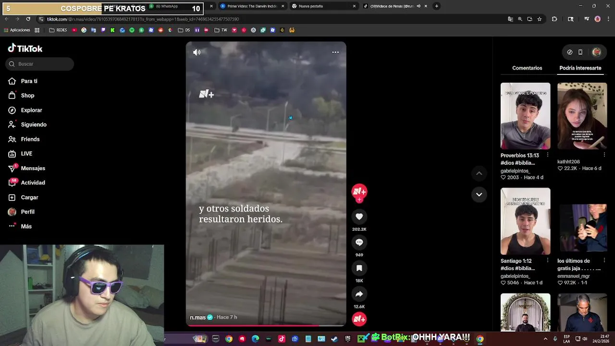Open Santiago 1:12 video thumbnail

click(525, 221)
